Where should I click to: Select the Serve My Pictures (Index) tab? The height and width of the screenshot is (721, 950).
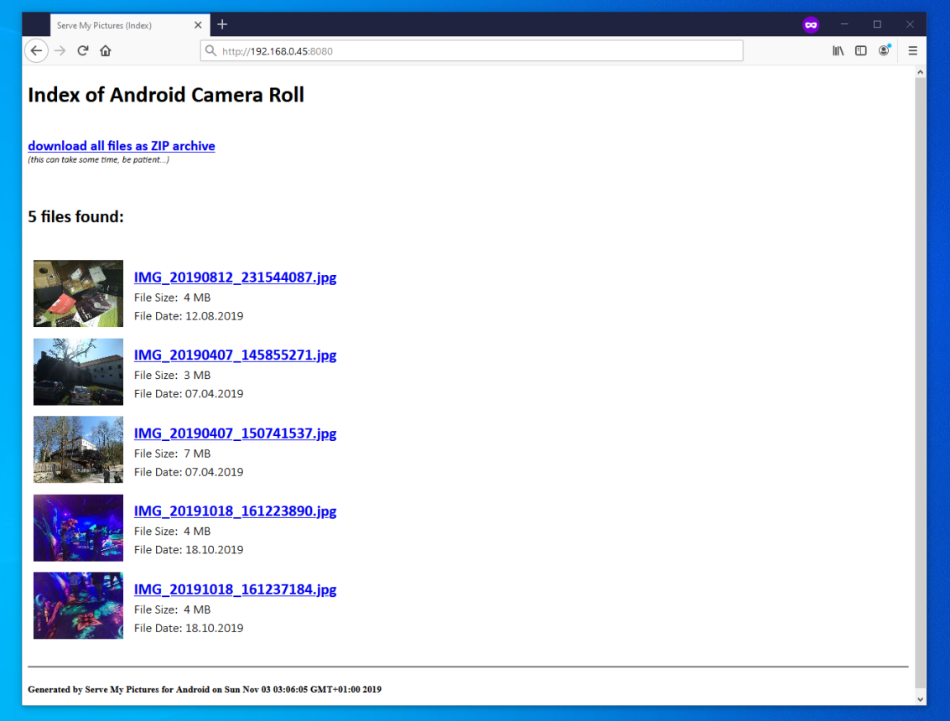coord(130,25)
